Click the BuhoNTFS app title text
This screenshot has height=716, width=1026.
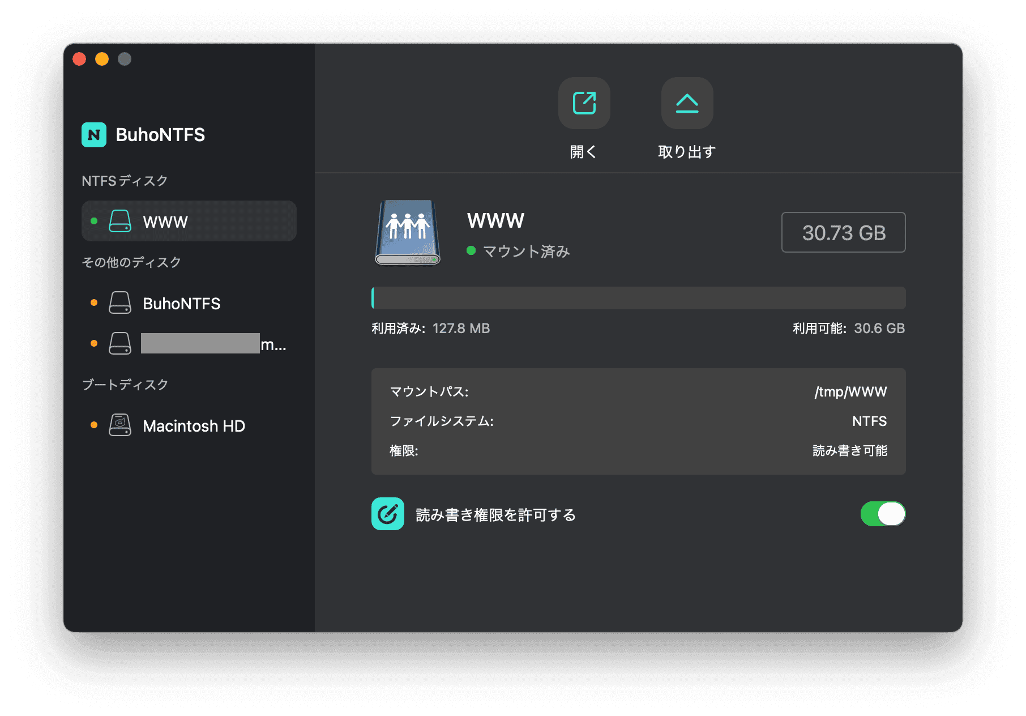click(x=160, y=135)
